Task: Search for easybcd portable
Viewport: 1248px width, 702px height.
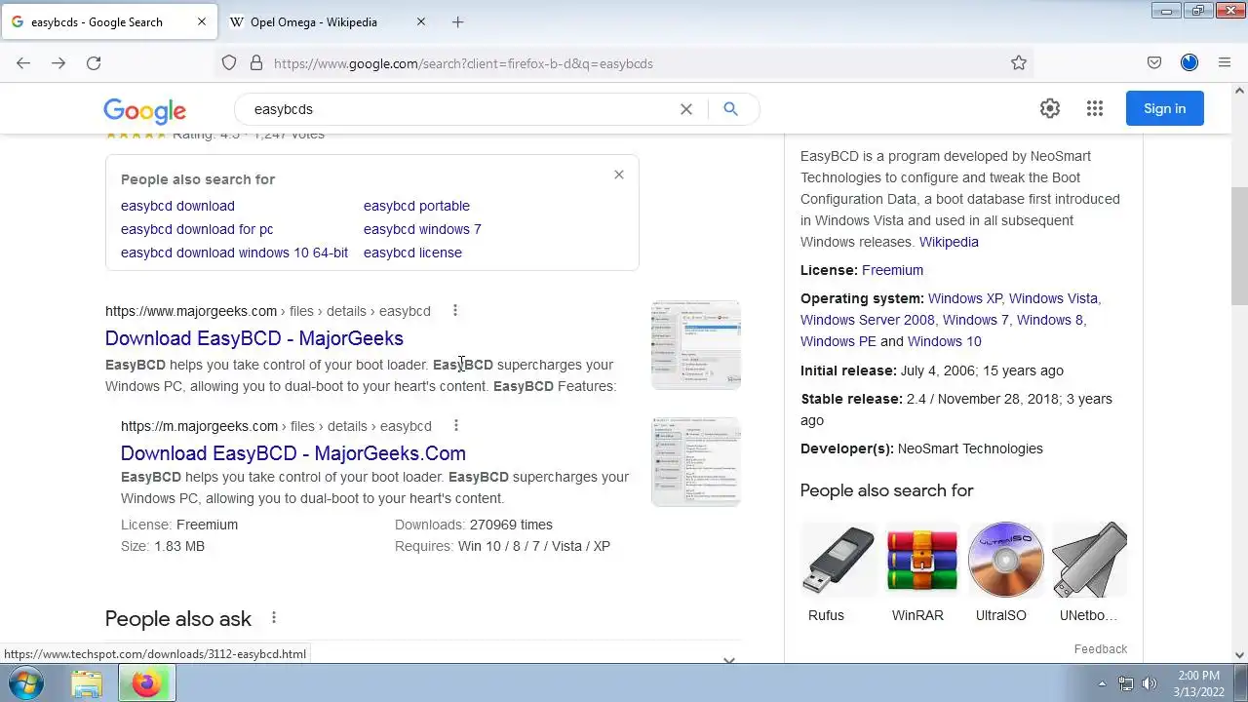Action: (416, 206)
